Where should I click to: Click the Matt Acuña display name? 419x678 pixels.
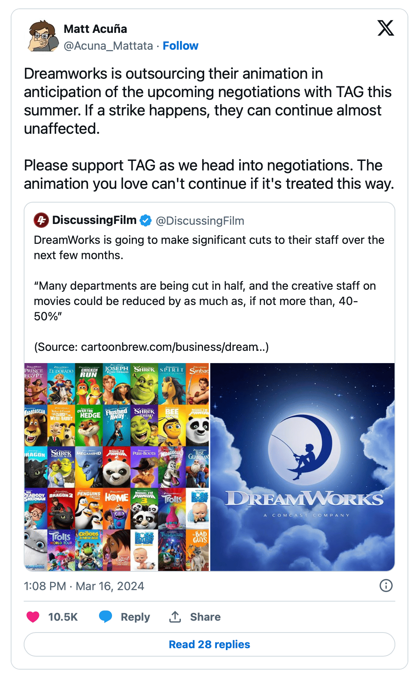click(95, 29)
